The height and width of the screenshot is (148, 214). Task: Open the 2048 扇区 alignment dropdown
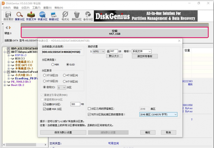(158, 114)
